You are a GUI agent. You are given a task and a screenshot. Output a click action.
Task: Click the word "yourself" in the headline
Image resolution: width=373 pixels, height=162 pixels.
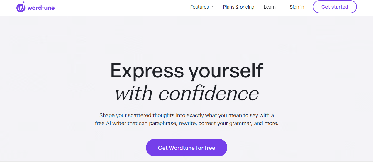tap(226, 71)
